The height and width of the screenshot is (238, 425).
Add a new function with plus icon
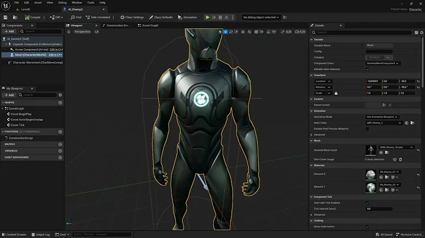click(x=60, y=132)
